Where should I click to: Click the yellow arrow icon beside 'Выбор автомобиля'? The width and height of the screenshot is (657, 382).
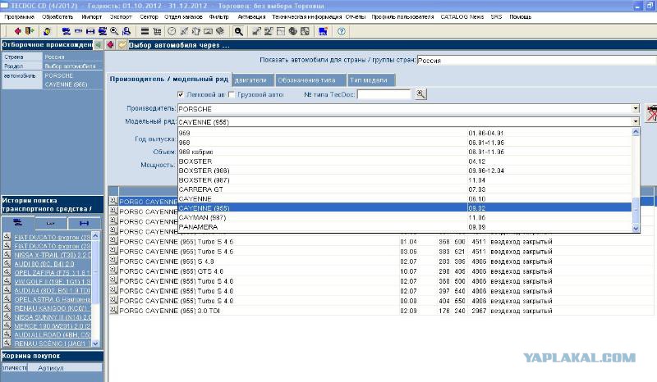pos(122,45)
